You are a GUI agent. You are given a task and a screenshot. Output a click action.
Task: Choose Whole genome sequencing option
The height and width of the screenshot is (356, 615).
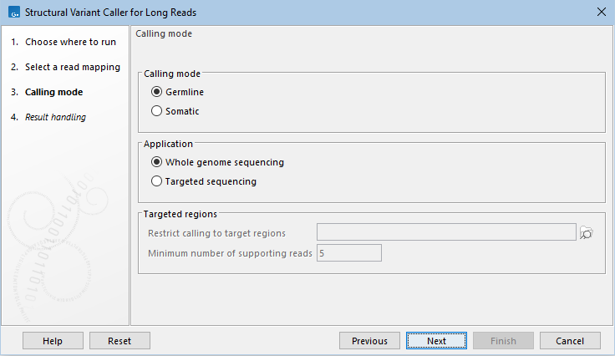coord(156,162)
